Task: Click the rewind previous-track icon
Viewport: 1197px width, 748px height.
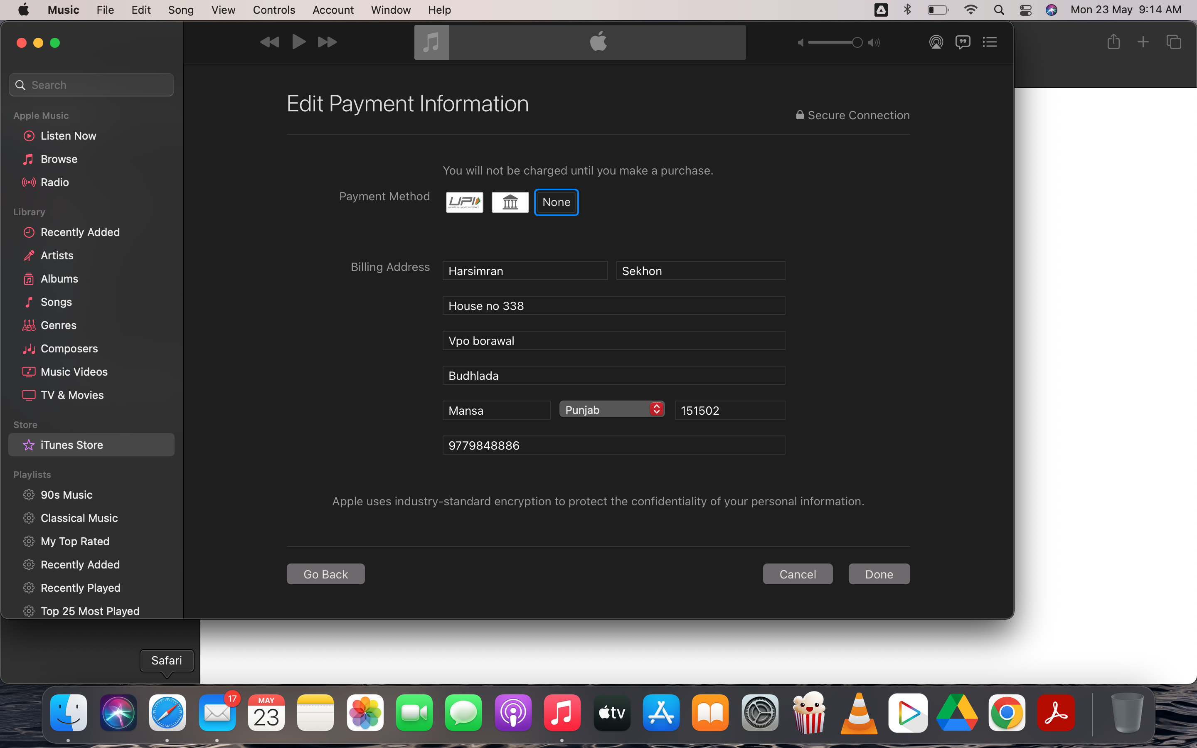Action: (x=269, y=42)
